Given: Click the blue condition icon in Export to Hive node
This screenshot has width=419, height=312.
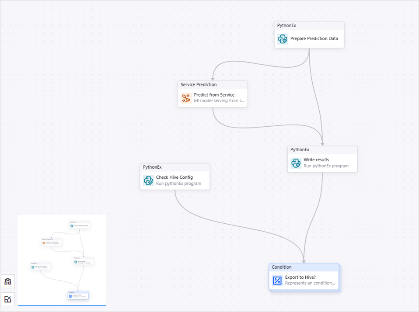Looking at the screenshot, I should [277, 281].
